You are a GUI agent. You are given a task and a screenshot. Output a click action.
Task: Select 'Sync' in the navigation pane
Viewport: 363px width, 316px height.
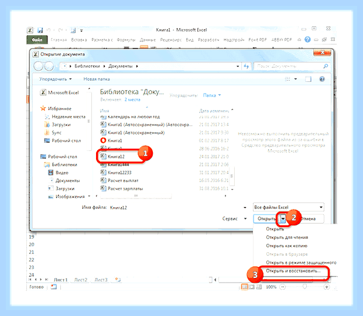point(53,133)
